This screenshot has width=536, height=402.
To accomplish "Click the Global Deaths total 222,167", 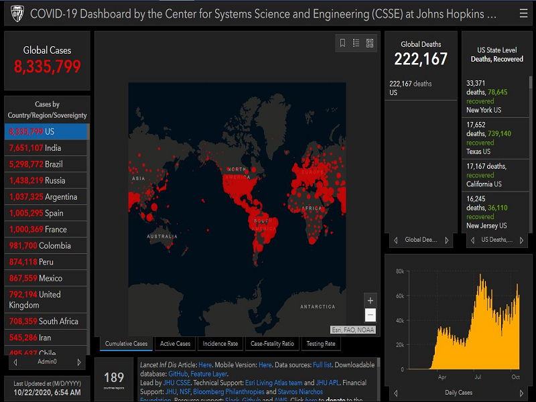I will tap(421, 59).
